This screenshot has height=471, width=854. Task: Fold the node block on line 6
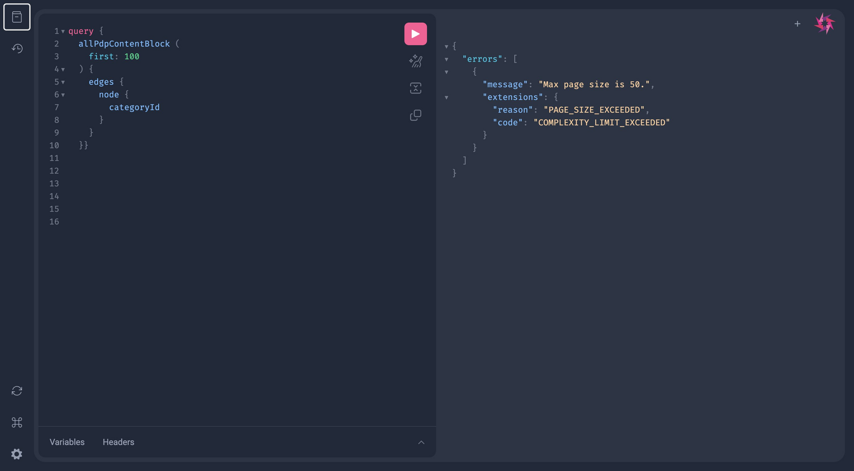coord(63,95)
